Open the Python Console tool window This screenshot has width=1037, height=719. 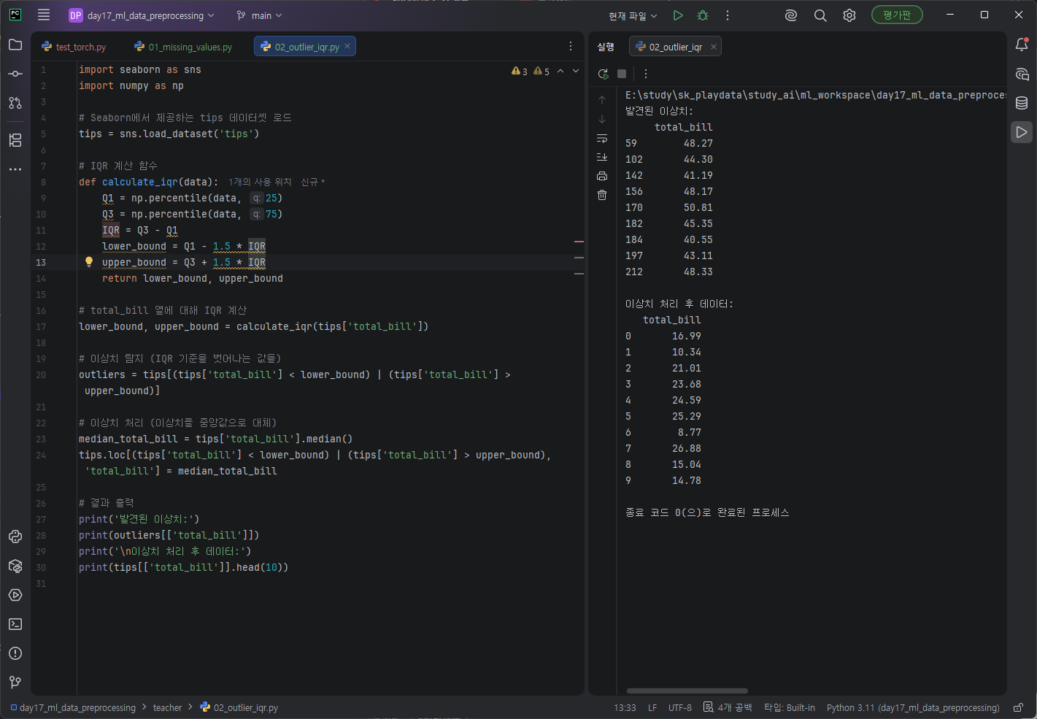click(15, 537)
